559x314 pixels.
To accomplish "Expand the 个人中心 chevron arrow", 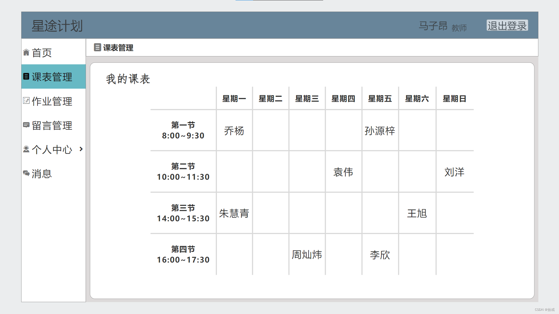I will 81,149.
